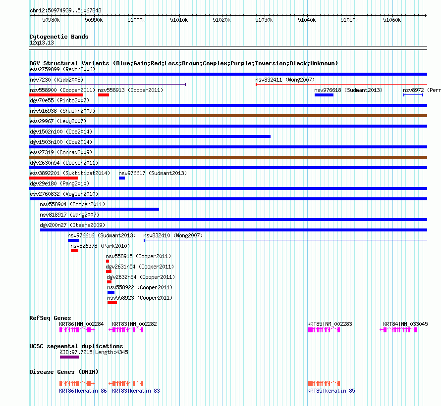Screen dimensions: 441x406
Task: Click the DGV Structural Variants track title
Action: point(183,63)
